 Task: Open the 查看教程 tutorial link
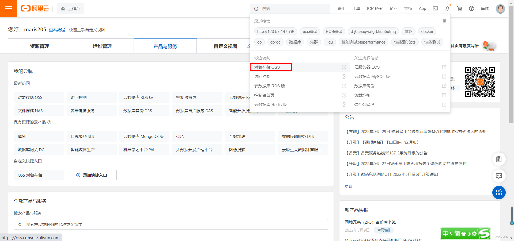57,30
